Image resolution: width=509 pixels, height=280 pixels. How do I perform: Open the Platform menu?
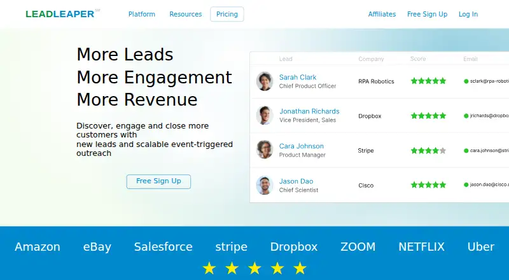(x=142, y=14)
